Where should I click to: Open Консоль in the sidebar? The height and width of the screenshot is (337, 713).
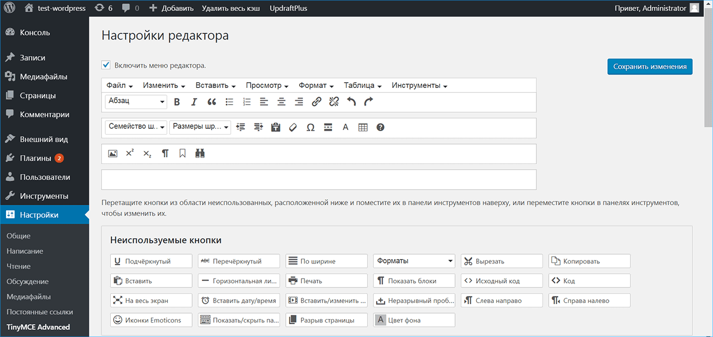45,32
